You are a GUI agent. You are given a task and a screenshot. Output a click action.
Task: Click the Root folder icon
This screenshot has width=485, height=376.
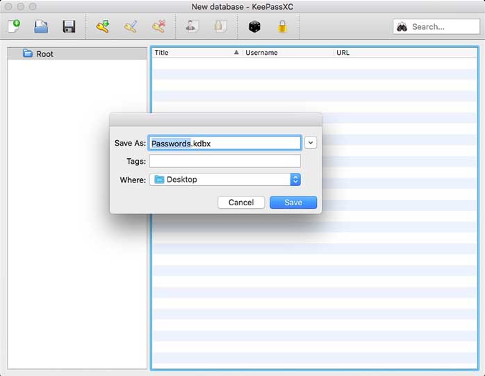click(28, 53)
